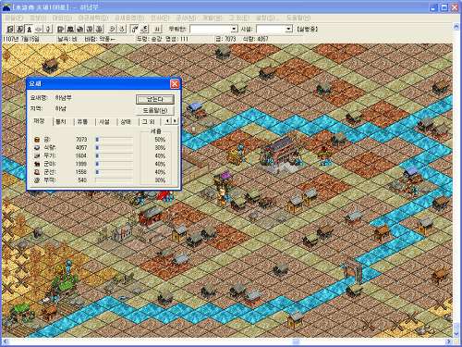462x347 pixels.
Task: Click the 무기 progress bar
Action: [x=114, y=155]
